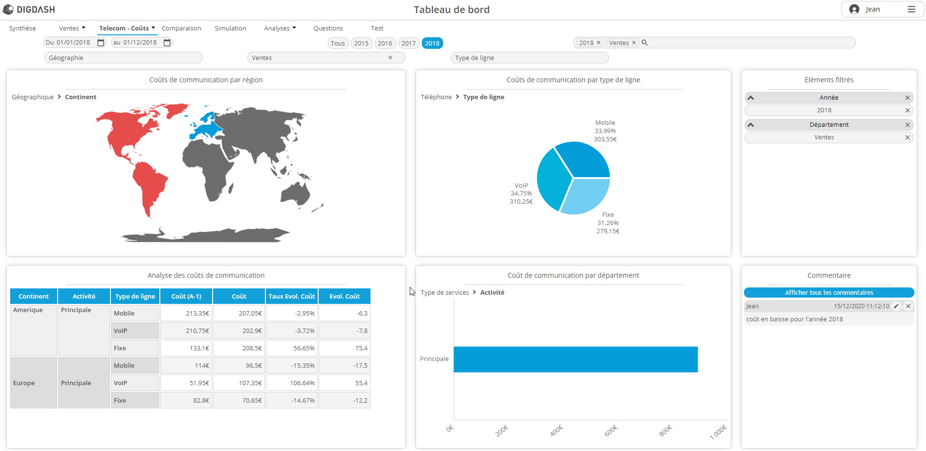Select the 2017 year toggle

coord(409,43)
